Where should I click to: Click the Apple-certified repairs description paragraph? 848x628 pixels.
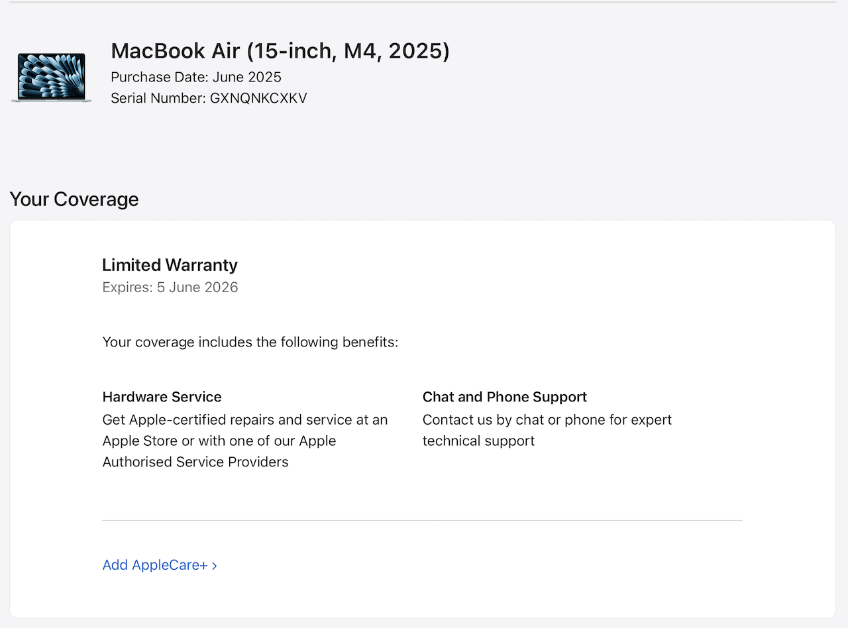tap(245, 441)
